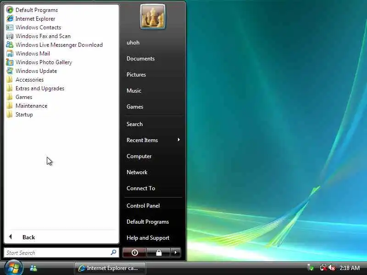Click the Windows Live Messenger Download icon
Viewport: 367px width, 275px height.
click(10, 44)
